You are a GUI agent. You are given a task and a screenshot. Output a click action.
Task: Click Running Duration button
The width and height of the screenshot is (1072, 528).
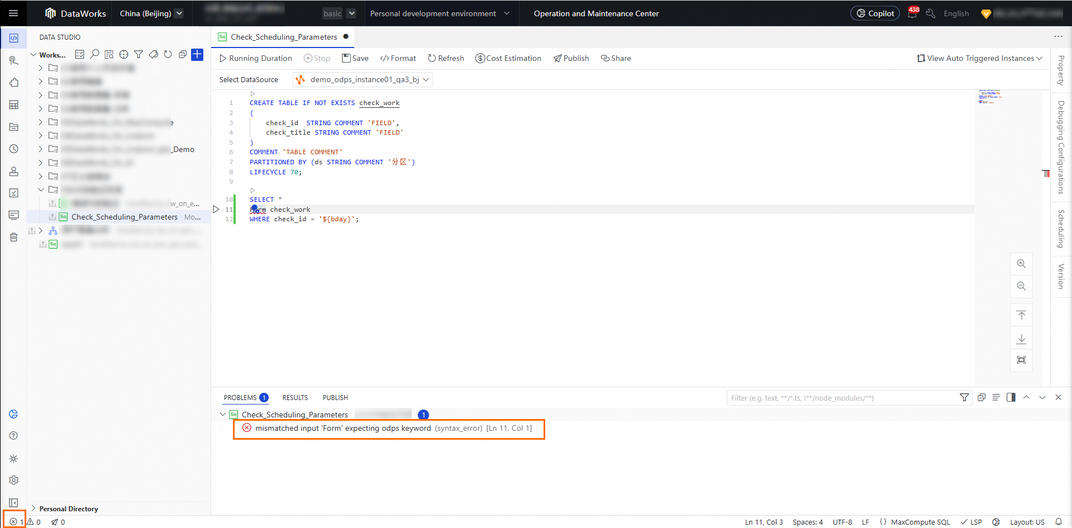pyautogui.click(x=256, y=58)
